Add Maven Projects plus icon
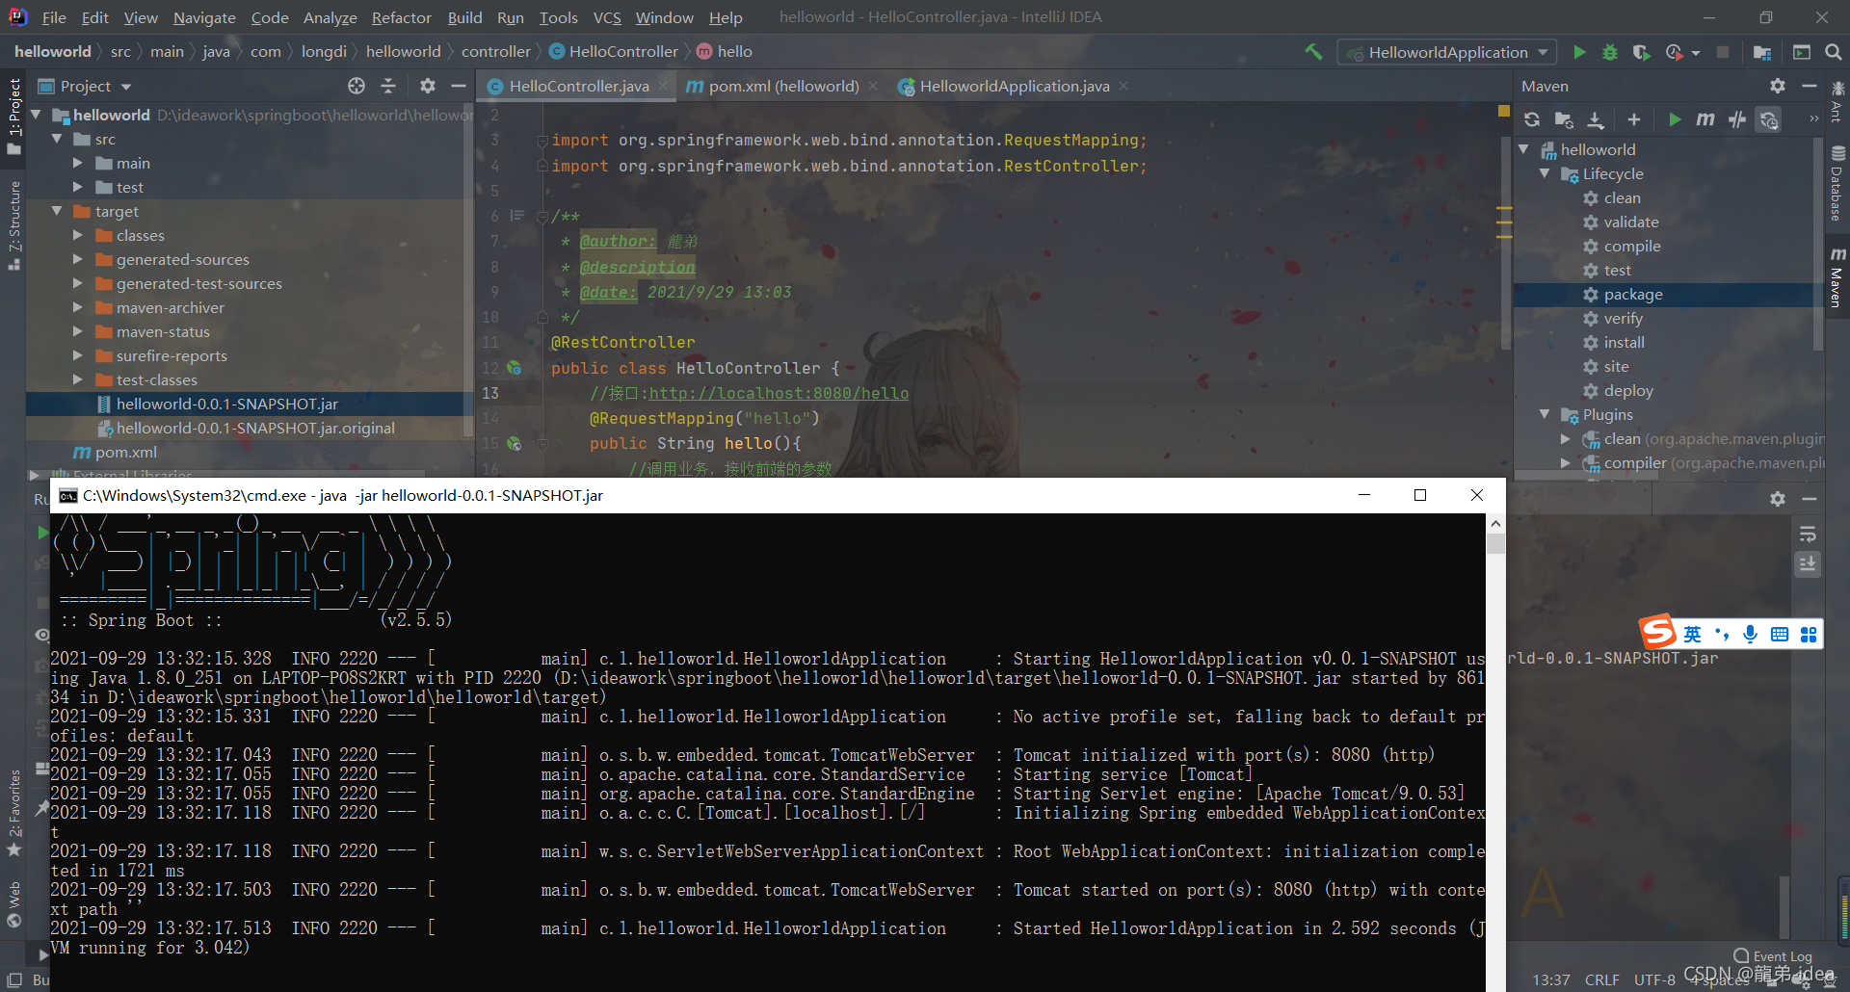Image resolution: width=1850 pixels, height=992 pixels. (x=1634, y=119)
